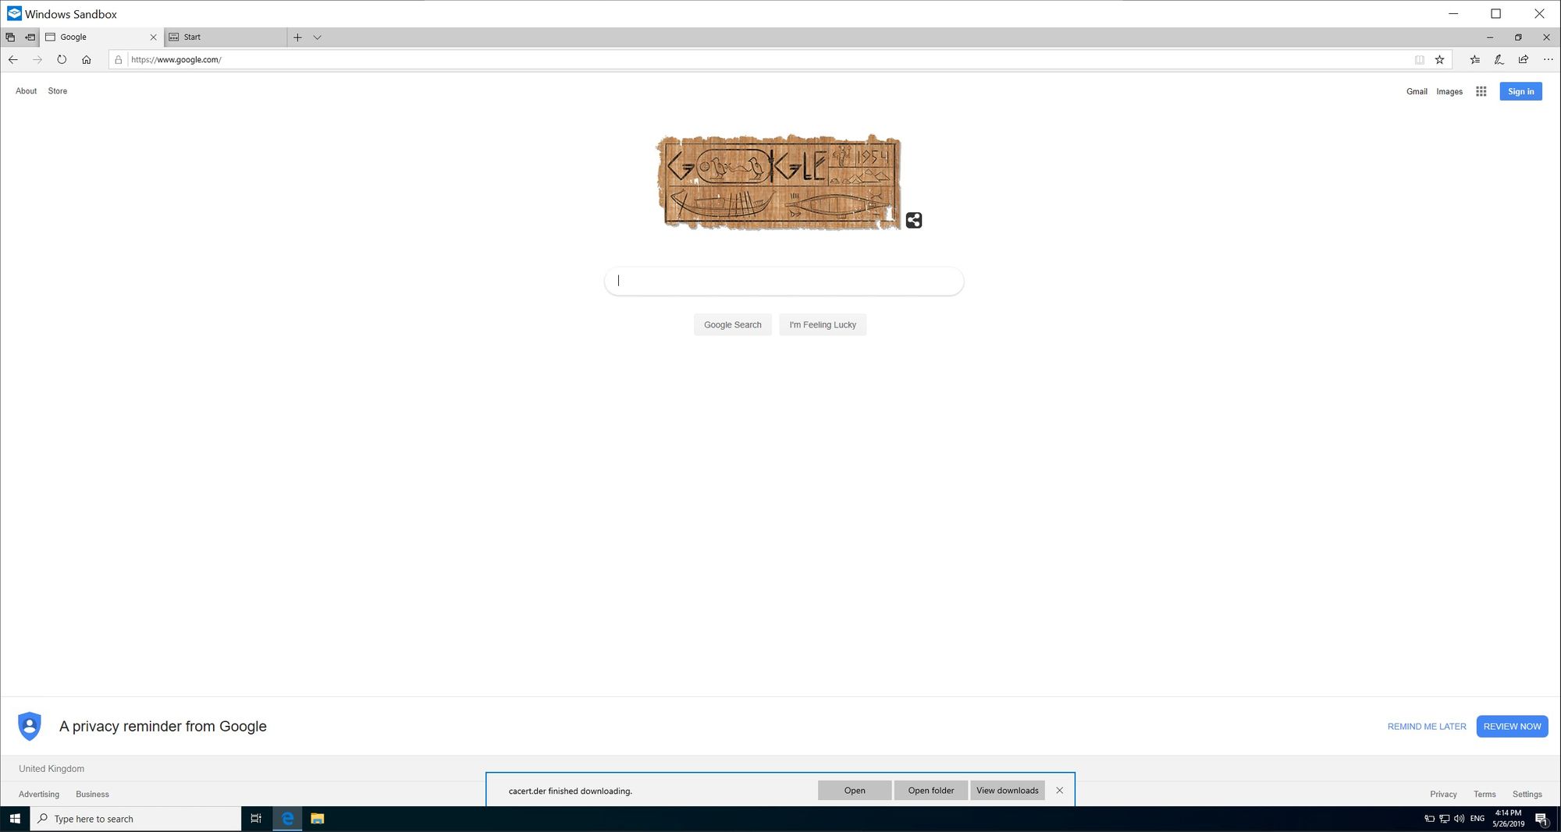1561x832 pixels.
Task: Open the About link
Action: point(27,91)
